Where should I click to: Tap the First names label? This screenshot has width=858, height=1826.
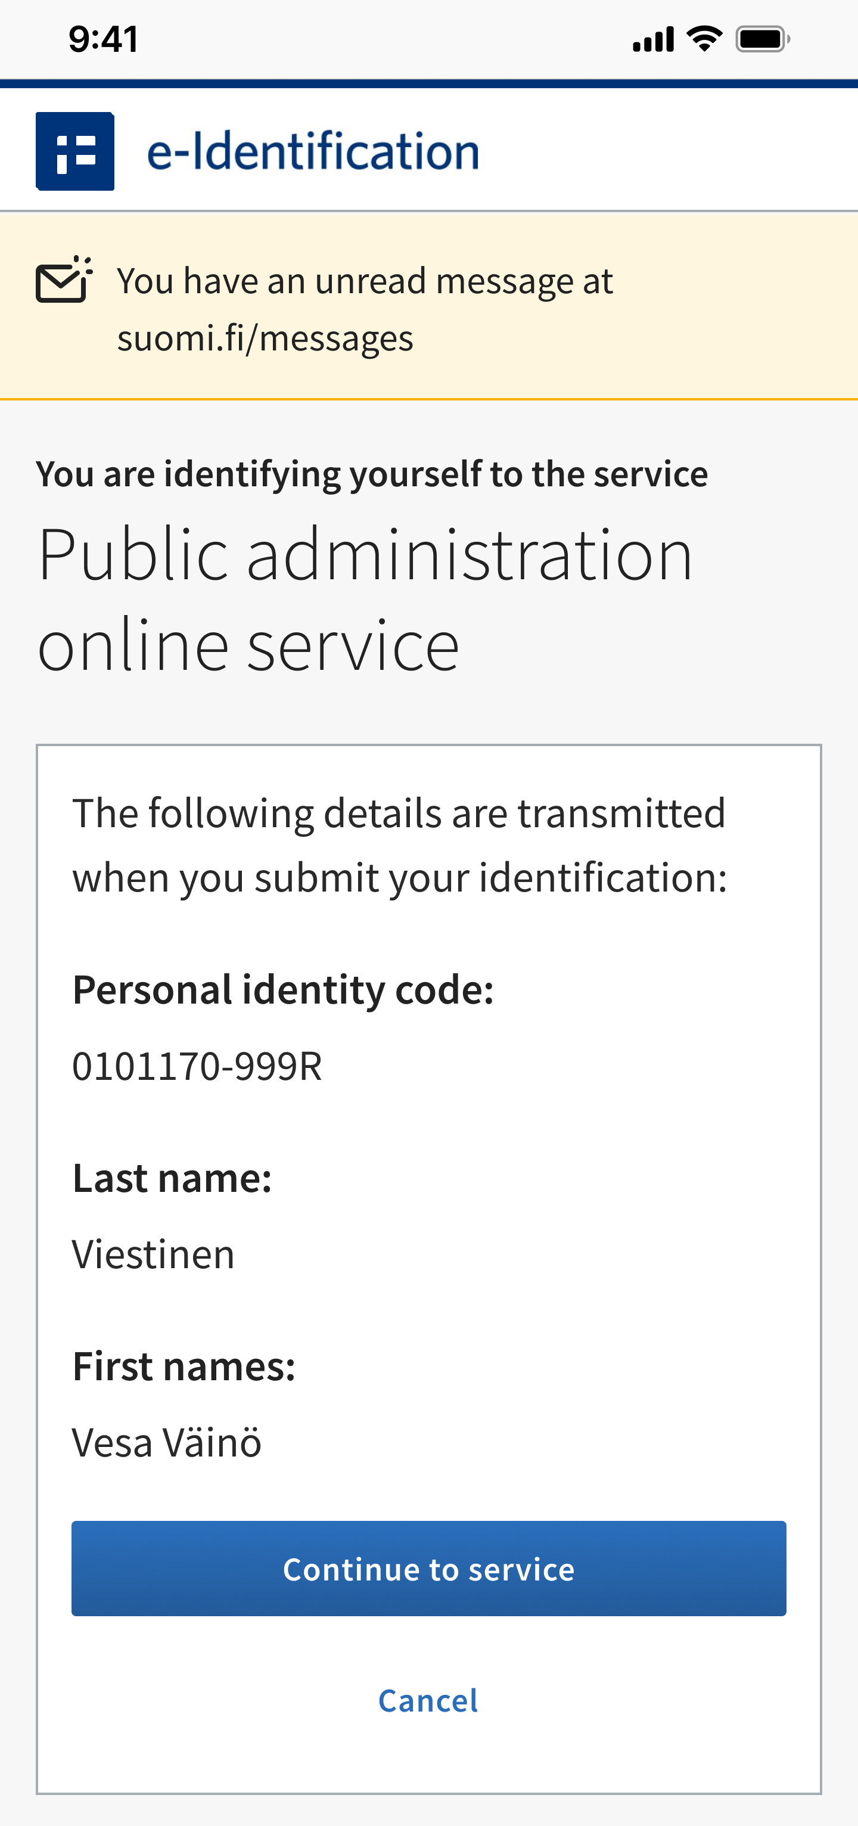(x=184, y=1366)
